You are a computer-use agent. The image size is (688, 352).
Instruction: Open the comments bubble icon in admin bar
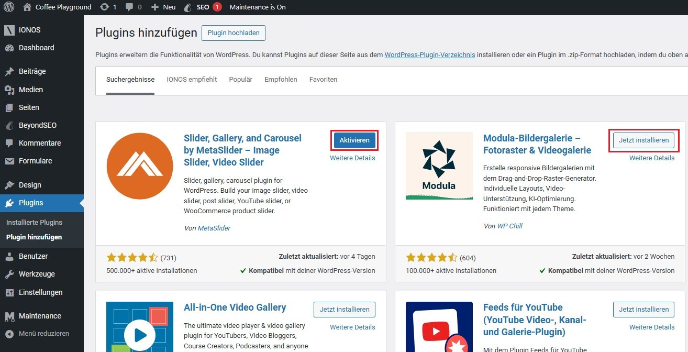[x=129, y=7]
